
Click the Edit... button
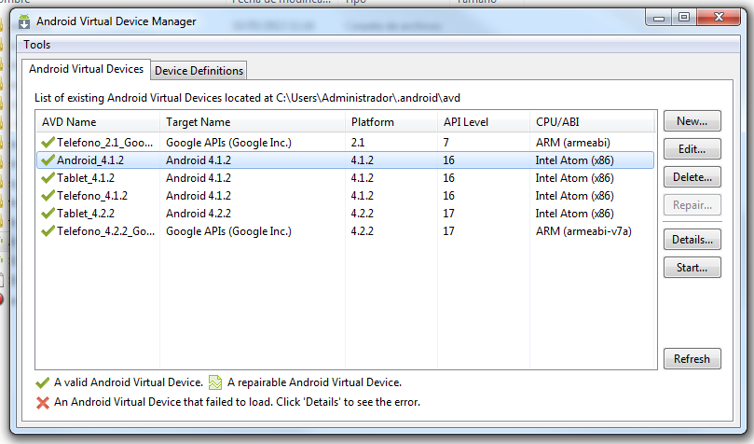(692, 149)
